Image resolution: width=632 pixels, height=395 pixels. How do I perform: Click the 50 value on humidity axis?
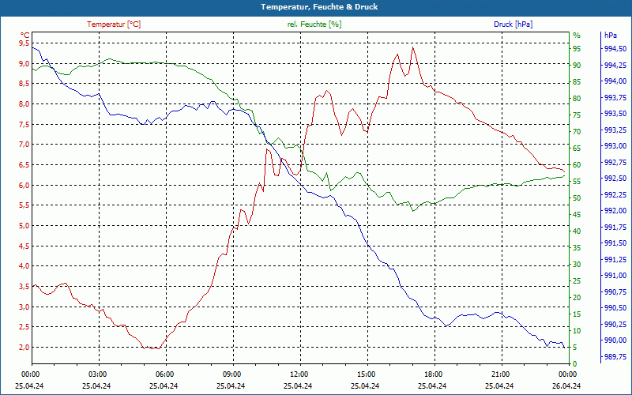(x=577, y=198)
